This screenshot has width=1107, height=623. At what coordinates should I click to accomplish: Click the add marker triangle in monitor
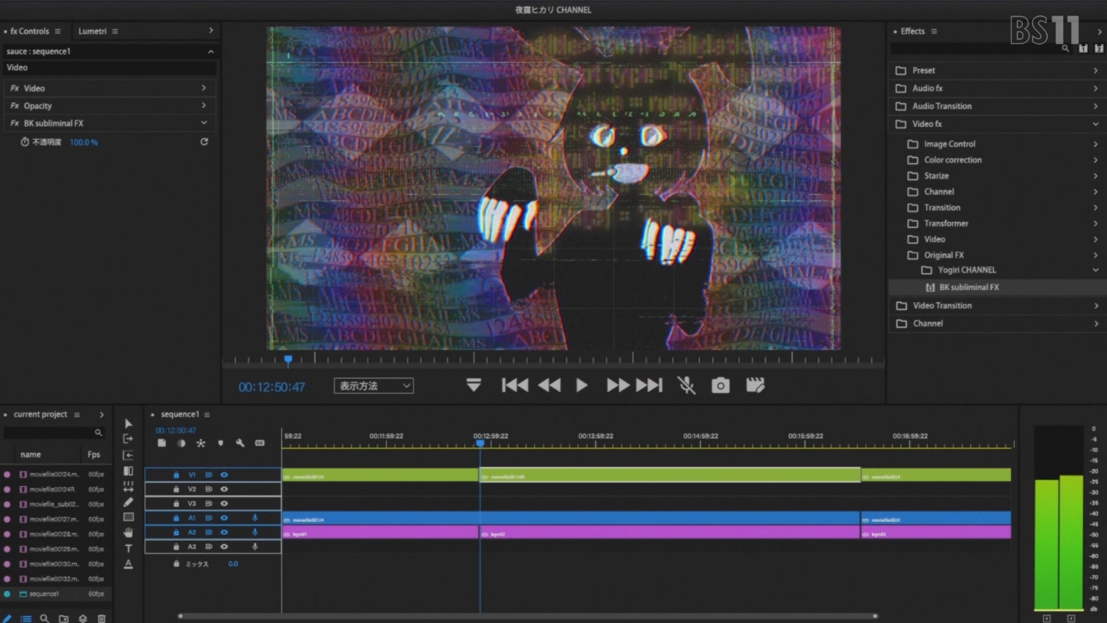(474, 385)
